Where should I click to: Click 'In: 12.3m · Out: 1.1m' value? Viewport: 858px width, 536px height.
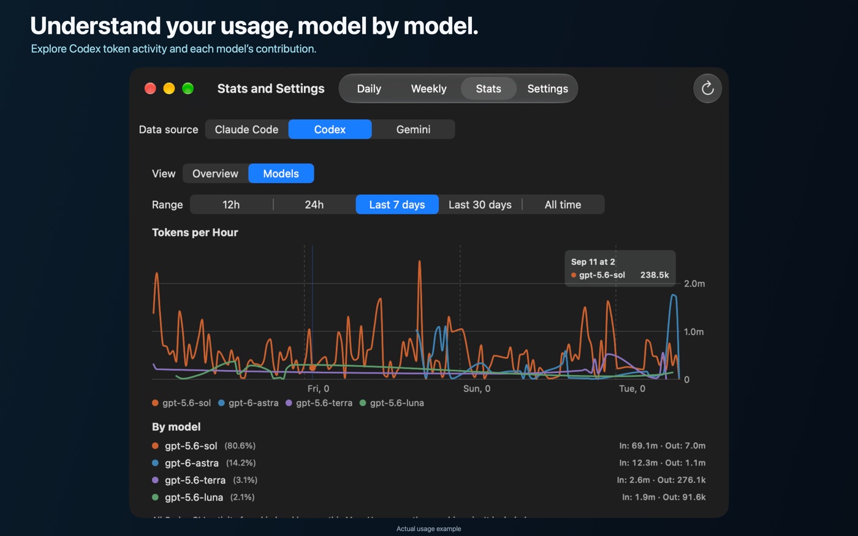[x=662, y=463]
